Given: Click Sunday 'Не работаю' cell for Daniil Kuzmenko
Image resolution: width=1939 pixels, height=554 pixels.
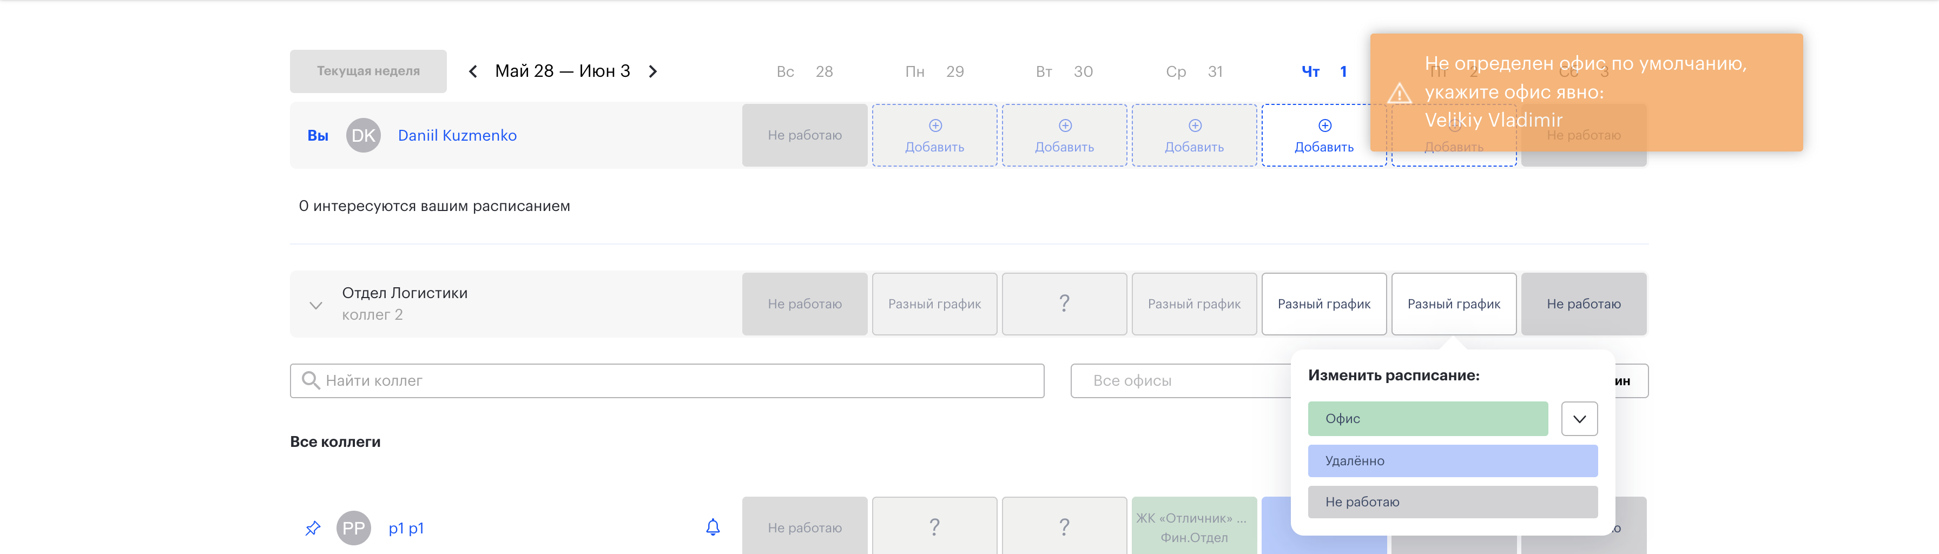Looking at the screenshot, I should point(804,135).
